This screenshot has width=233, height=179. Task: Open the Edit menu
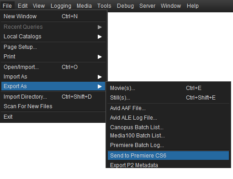(x=22, y=6)
